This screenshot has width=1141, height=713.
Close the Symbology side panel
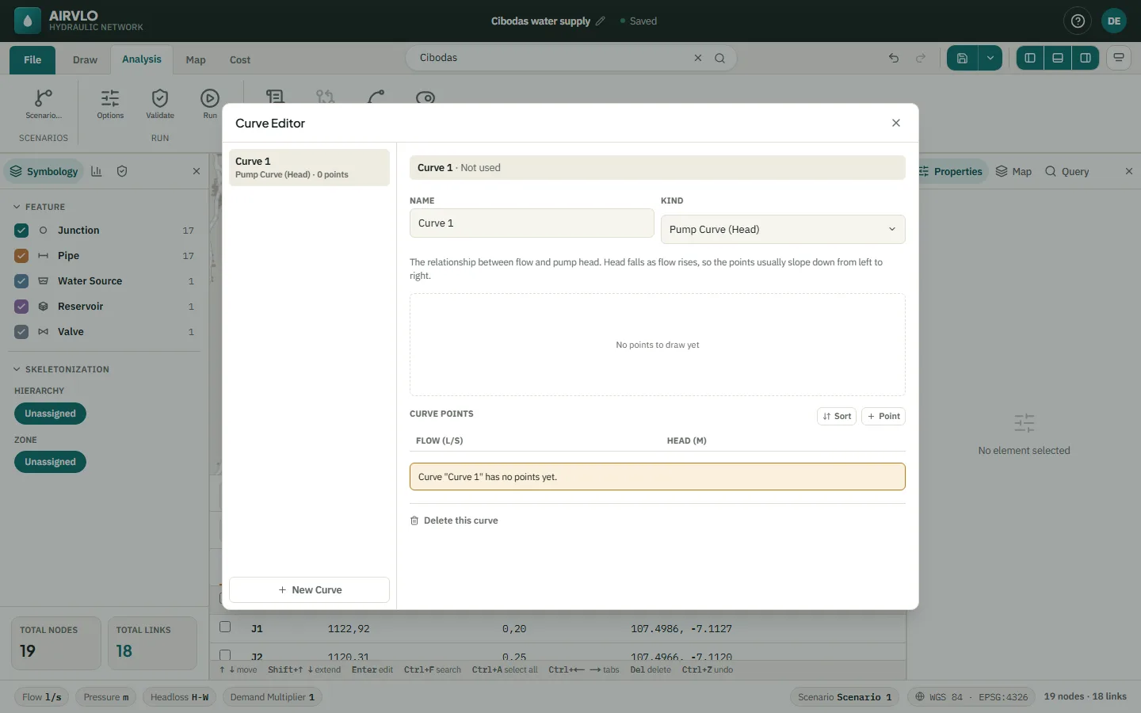coord(197,171)
